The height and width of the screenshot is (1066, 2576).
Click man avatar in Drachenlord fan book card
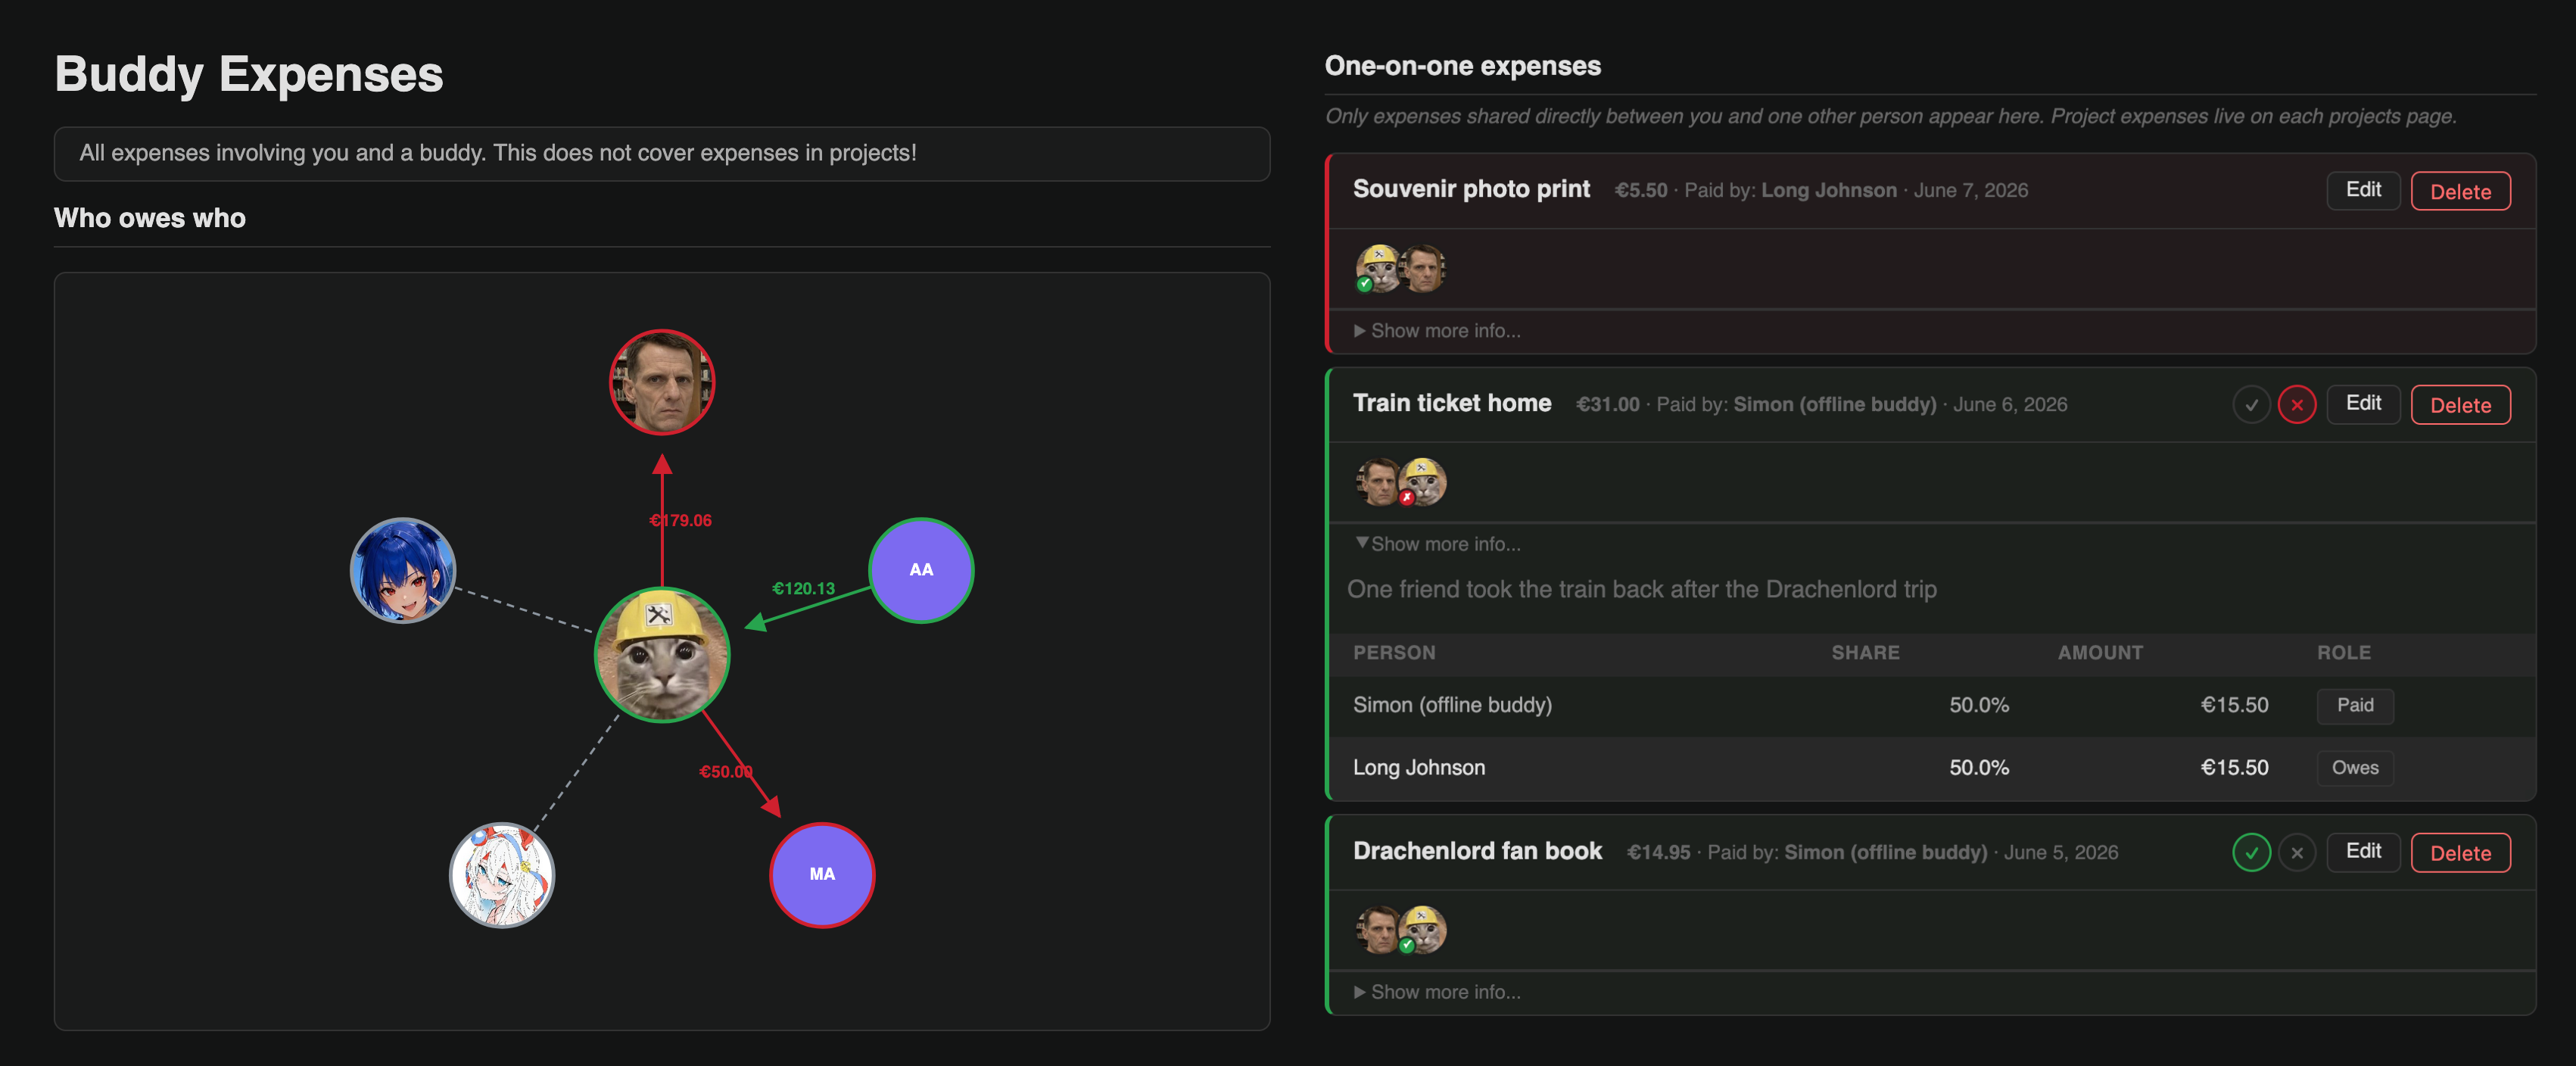1378,929
